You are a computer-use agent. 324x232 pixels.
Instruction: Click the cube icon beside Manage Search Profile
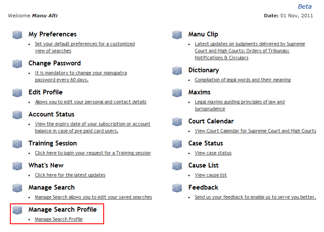coord(17,210)
